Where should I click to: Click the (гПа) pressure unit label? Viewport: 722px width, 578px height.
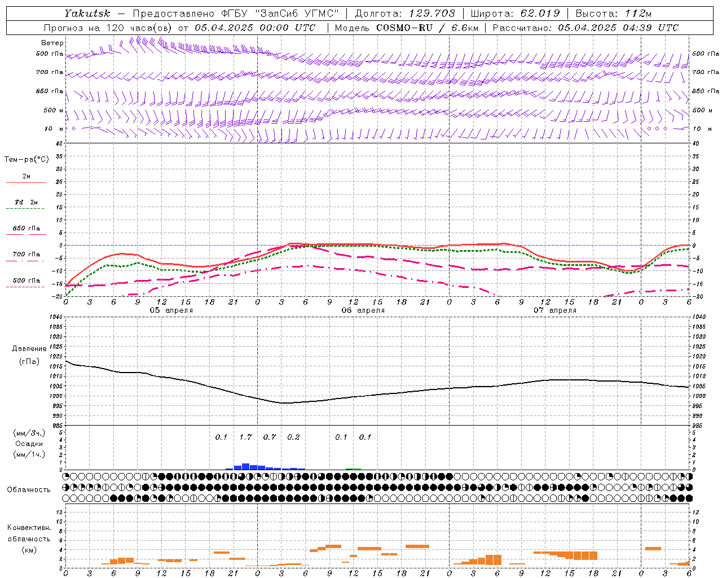[29, 362]
